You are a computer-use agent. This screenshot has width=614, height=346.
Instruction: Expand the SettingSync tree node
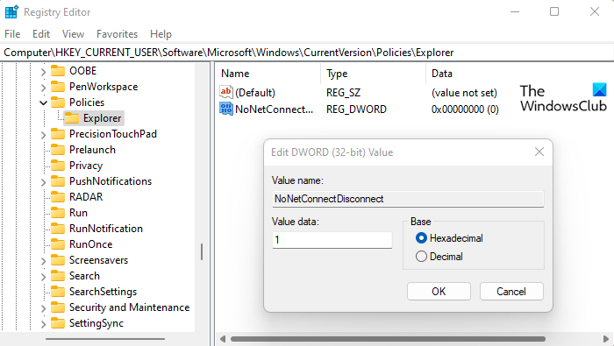[x=44, y=324]
